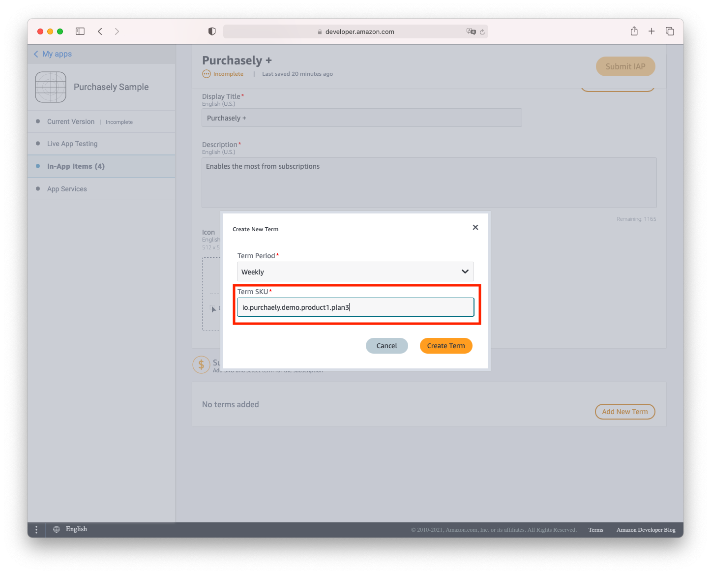Image resolution: width=711 pixels, height=574 pixels.
Task: Click Purchasely Sample app name
Action: coord(111,87)
